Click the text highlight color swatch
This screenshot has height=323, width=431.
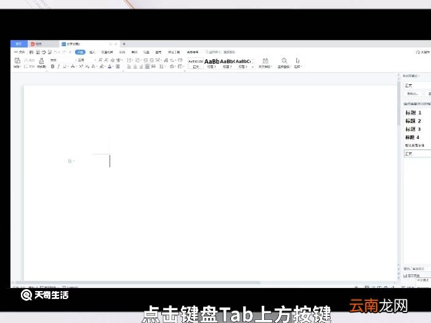pyautogui.click(x=102, y=66)
